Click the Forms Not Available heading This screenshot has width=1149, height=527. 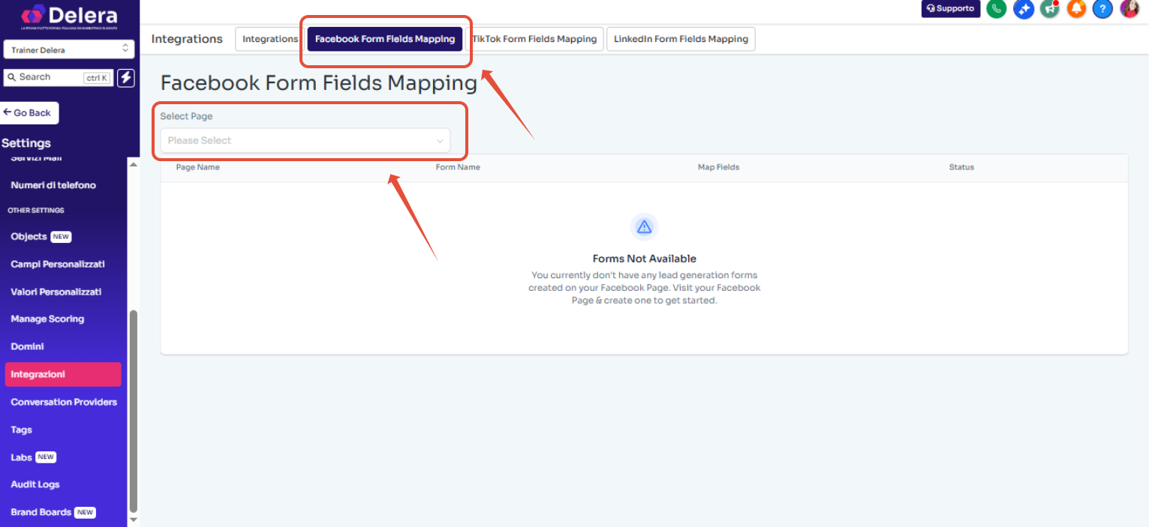(x=645, y=259)
